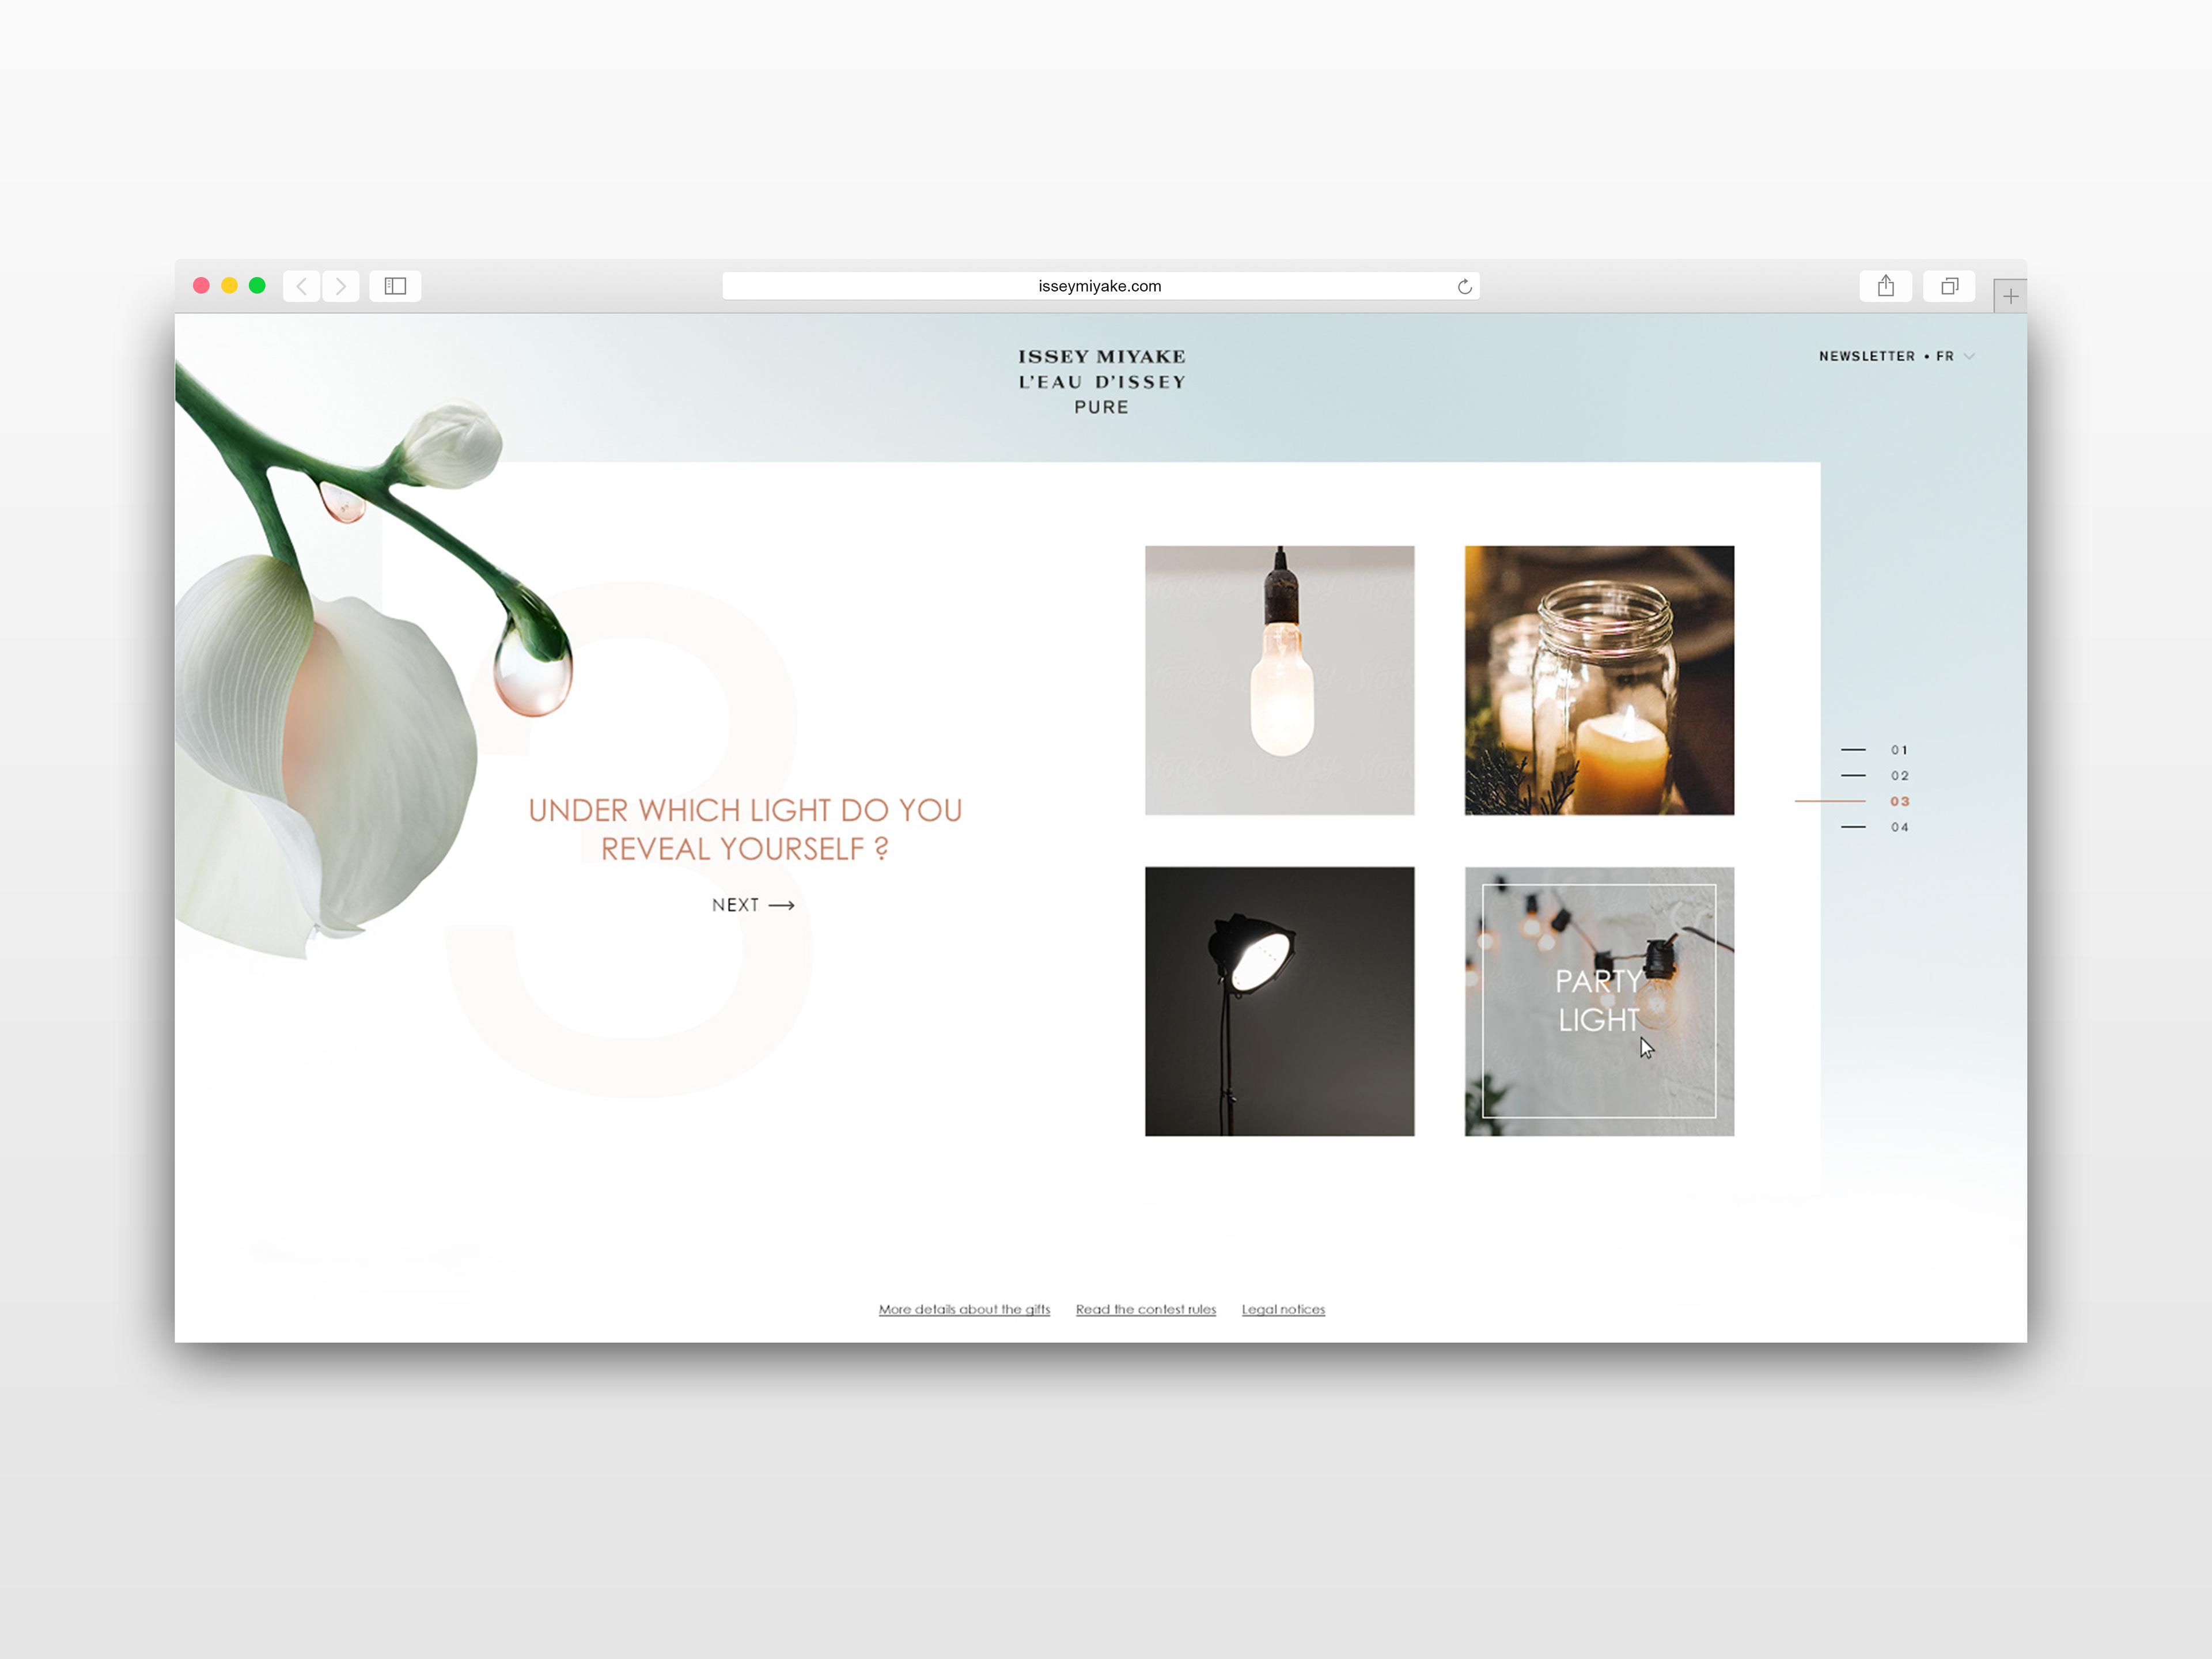Expand the FR language dropdown chevron
The height and width of the screenshot is (1659, 2212).
tap(1969, 356)
